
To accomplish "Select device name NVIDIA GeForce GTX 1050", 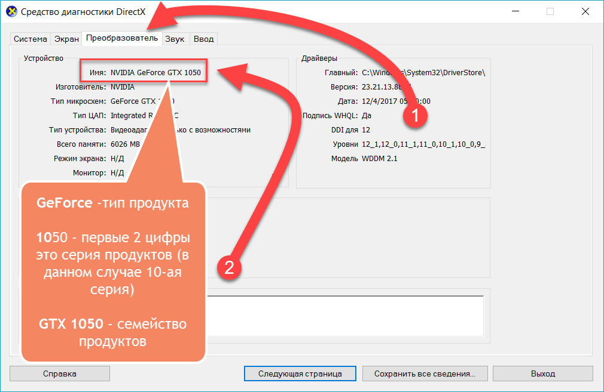I will click(155, 73).
